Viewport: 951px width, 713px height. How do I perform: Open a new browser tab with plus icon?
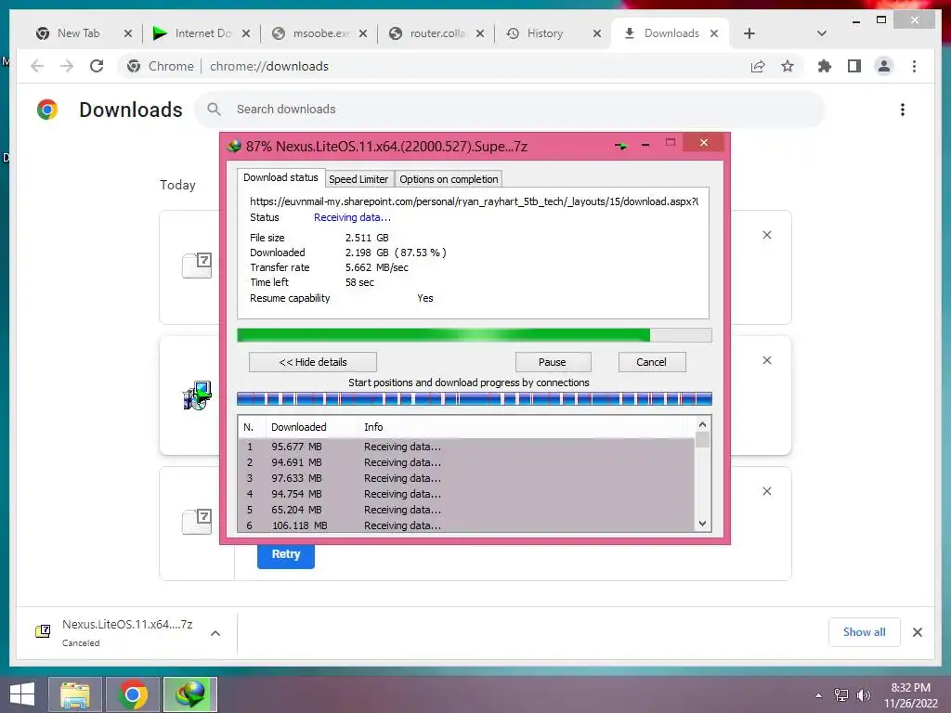pyautogui.click(x=749, y=33)
